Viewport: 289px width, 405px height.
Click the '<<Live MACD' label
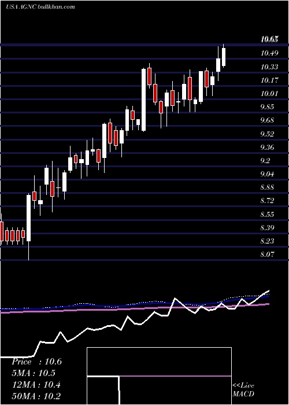point(243,390)
